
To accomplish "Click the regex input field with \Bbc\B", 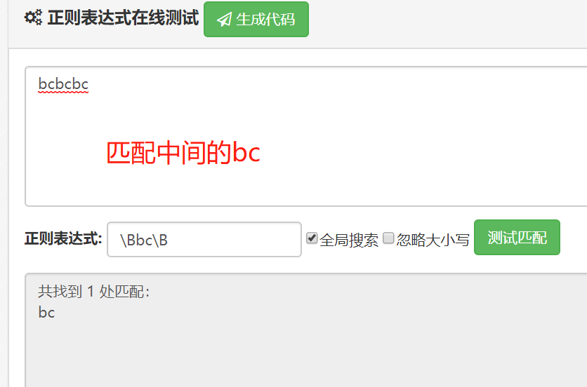I will (204, 239).
